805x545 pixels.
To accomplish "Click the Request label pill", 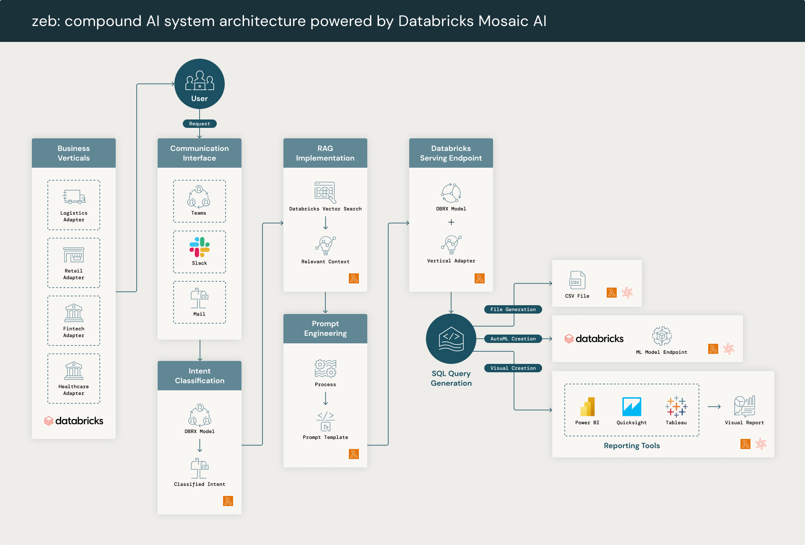I will (200, 124).
